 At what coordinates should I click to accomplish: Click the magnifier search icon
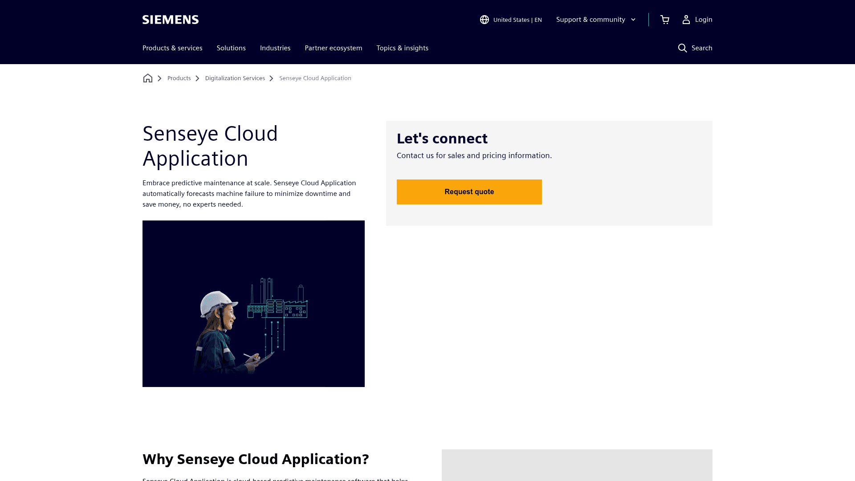click(682, 48)
